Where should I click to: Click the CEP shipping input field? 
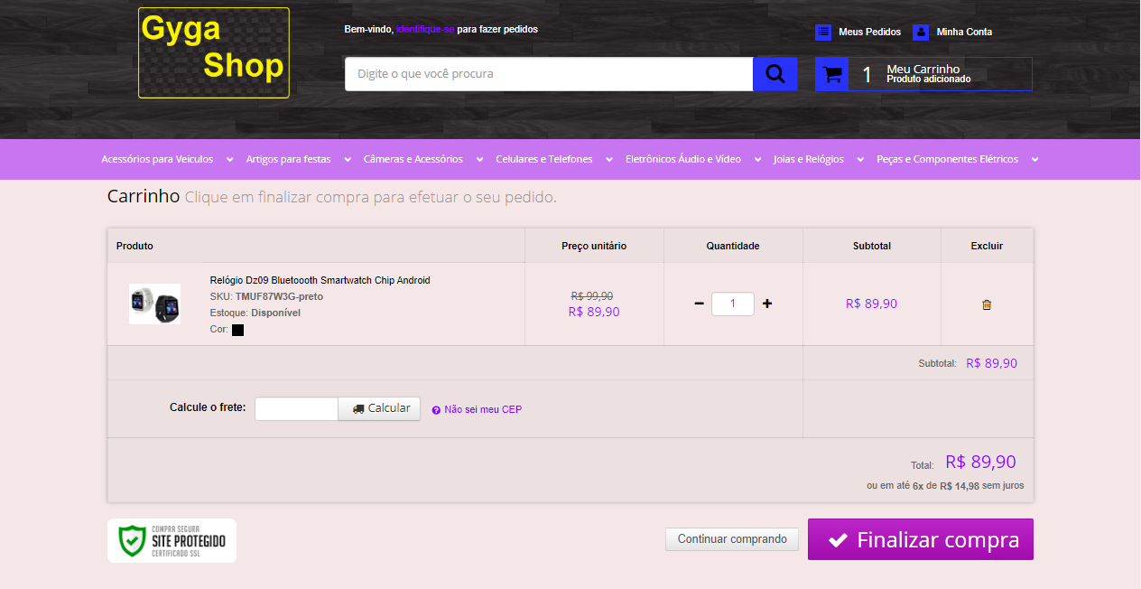[x=296, y=408]
